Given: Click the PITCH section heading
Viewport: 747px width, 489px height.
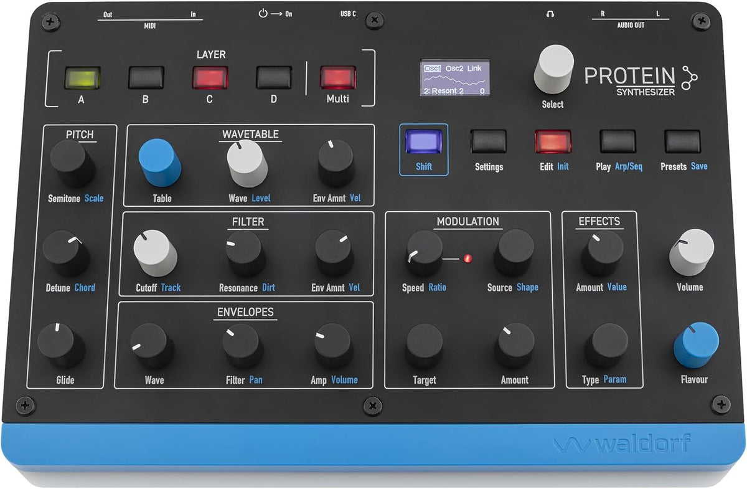Looking at the screenshot, I should pyautogui.click(x=80, y=134).
